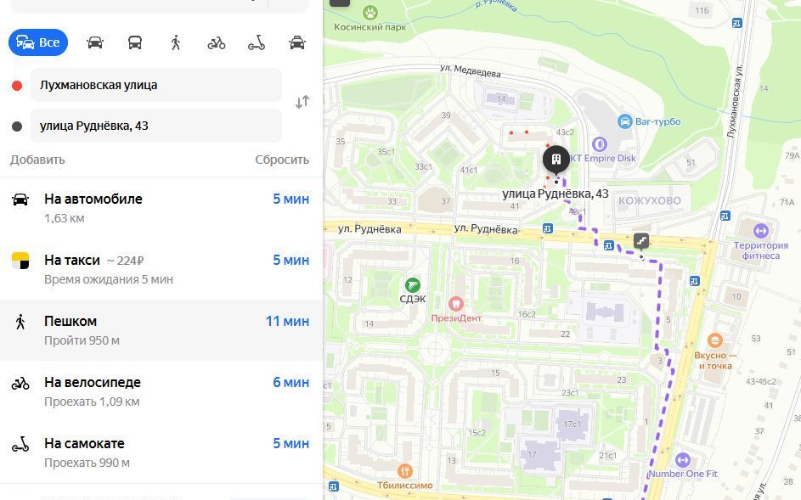Select the taxi mode icon in toolbar
This screenshot has width=801, height=500.
coord(296,42)
